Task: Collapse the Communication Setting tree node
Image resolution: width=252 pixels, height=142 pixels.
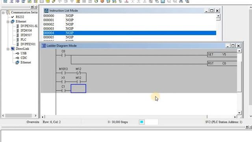Action: click(x=3, y=12)
